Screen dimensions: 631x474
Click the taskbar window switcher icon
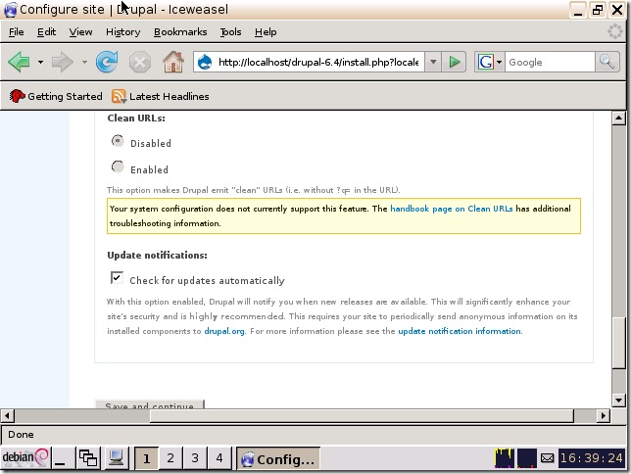(88, 458)
